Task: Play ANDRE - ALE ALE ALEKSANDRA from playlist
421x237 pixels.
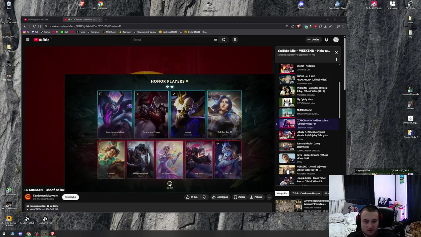Action: click(309, 80)
